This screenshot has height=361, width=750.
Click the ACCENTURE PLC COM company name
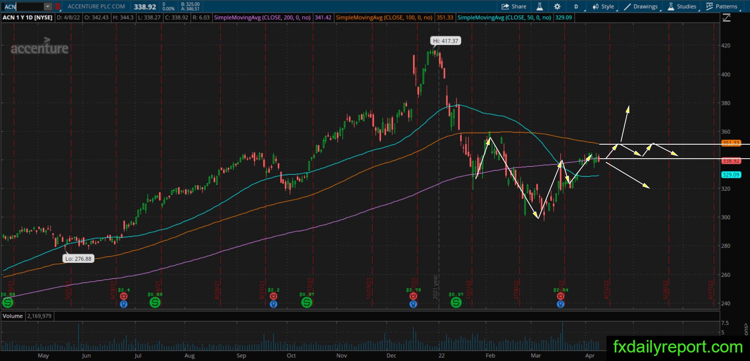[x=96, y=6]
